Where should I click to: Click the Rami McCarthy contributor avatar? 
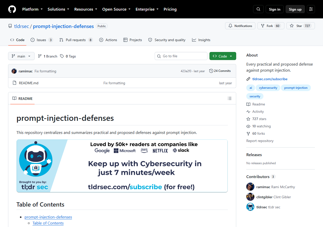250,187
